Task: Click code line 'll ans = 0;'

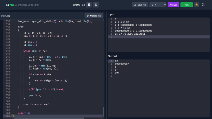Action: tap(31, 42)
